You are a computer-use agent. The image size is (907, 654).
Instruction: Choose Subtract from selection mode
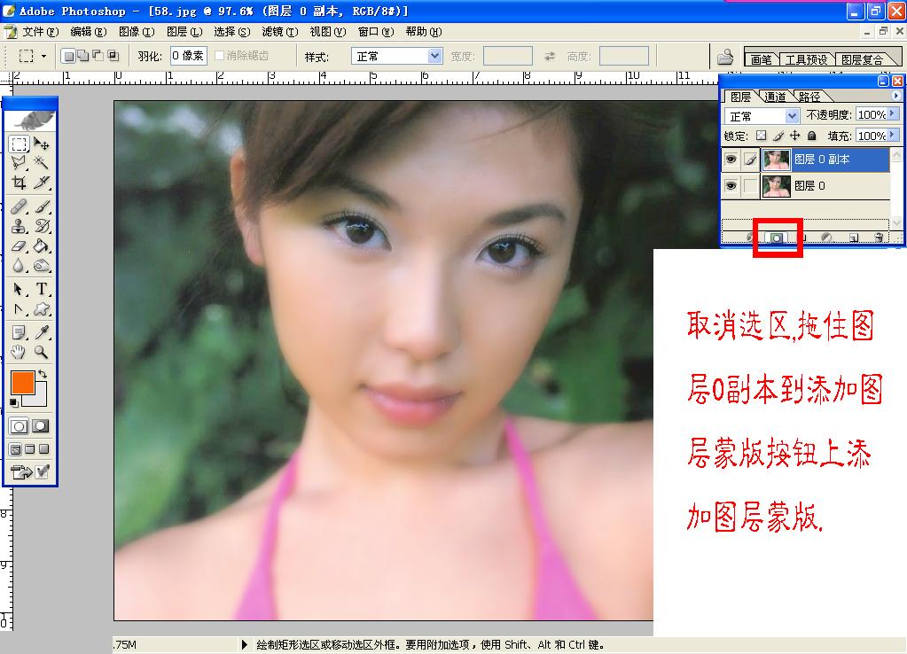click(98, 56)
